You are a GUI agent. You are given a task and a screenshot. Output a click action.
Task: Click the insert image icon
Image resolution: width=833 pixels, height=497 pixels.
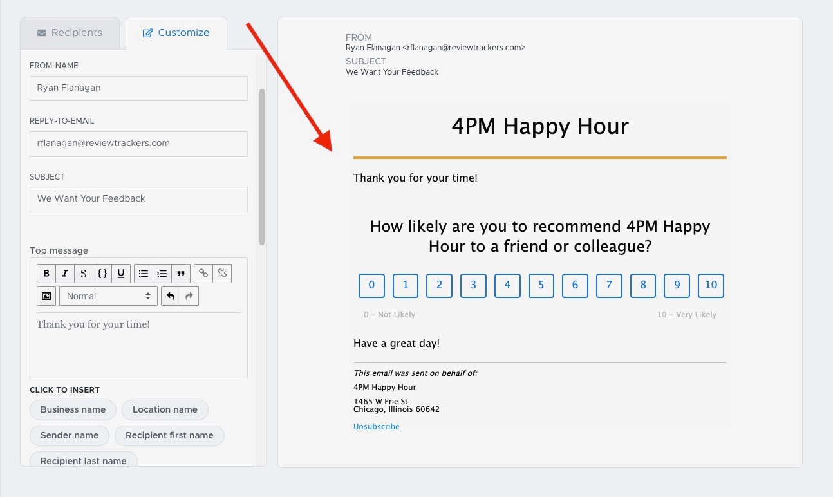point(46,296)
